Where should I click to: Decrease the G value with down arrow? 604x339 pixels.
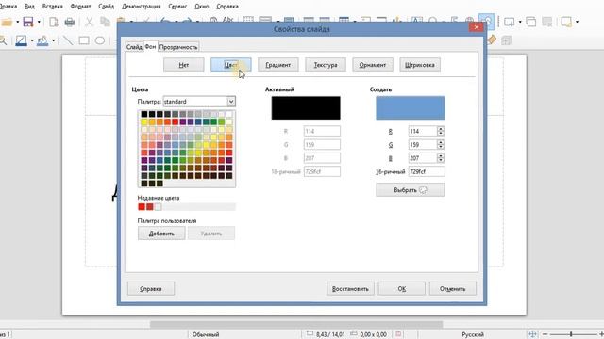coord(441,147)
